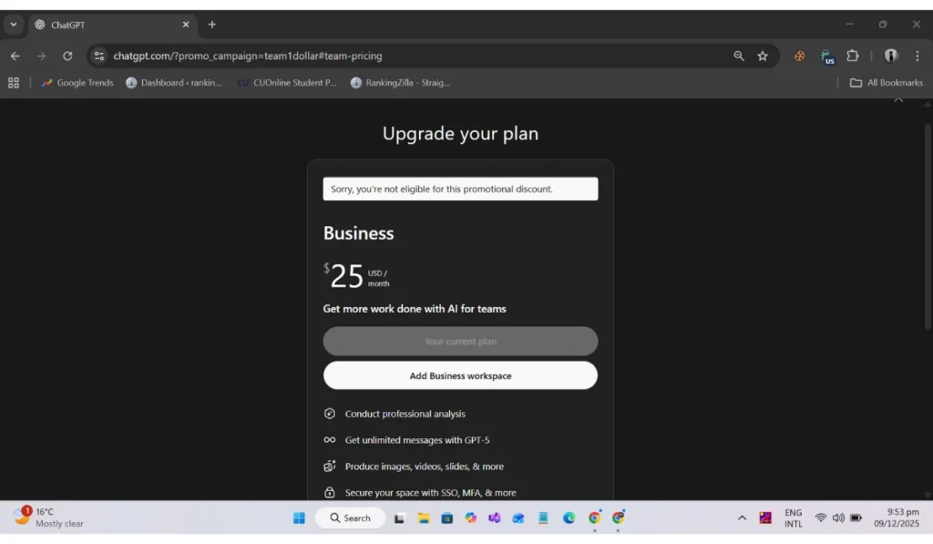Open the Google Trends bookmark

point(77,83)
